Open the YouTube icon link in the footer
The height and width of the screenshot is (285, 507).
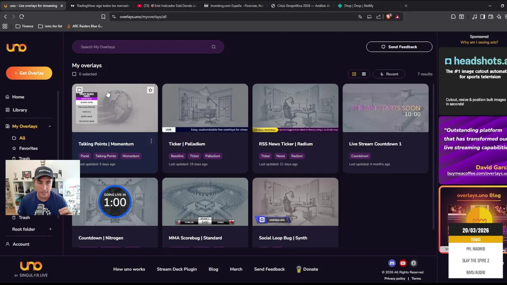(x=403, y=263)
